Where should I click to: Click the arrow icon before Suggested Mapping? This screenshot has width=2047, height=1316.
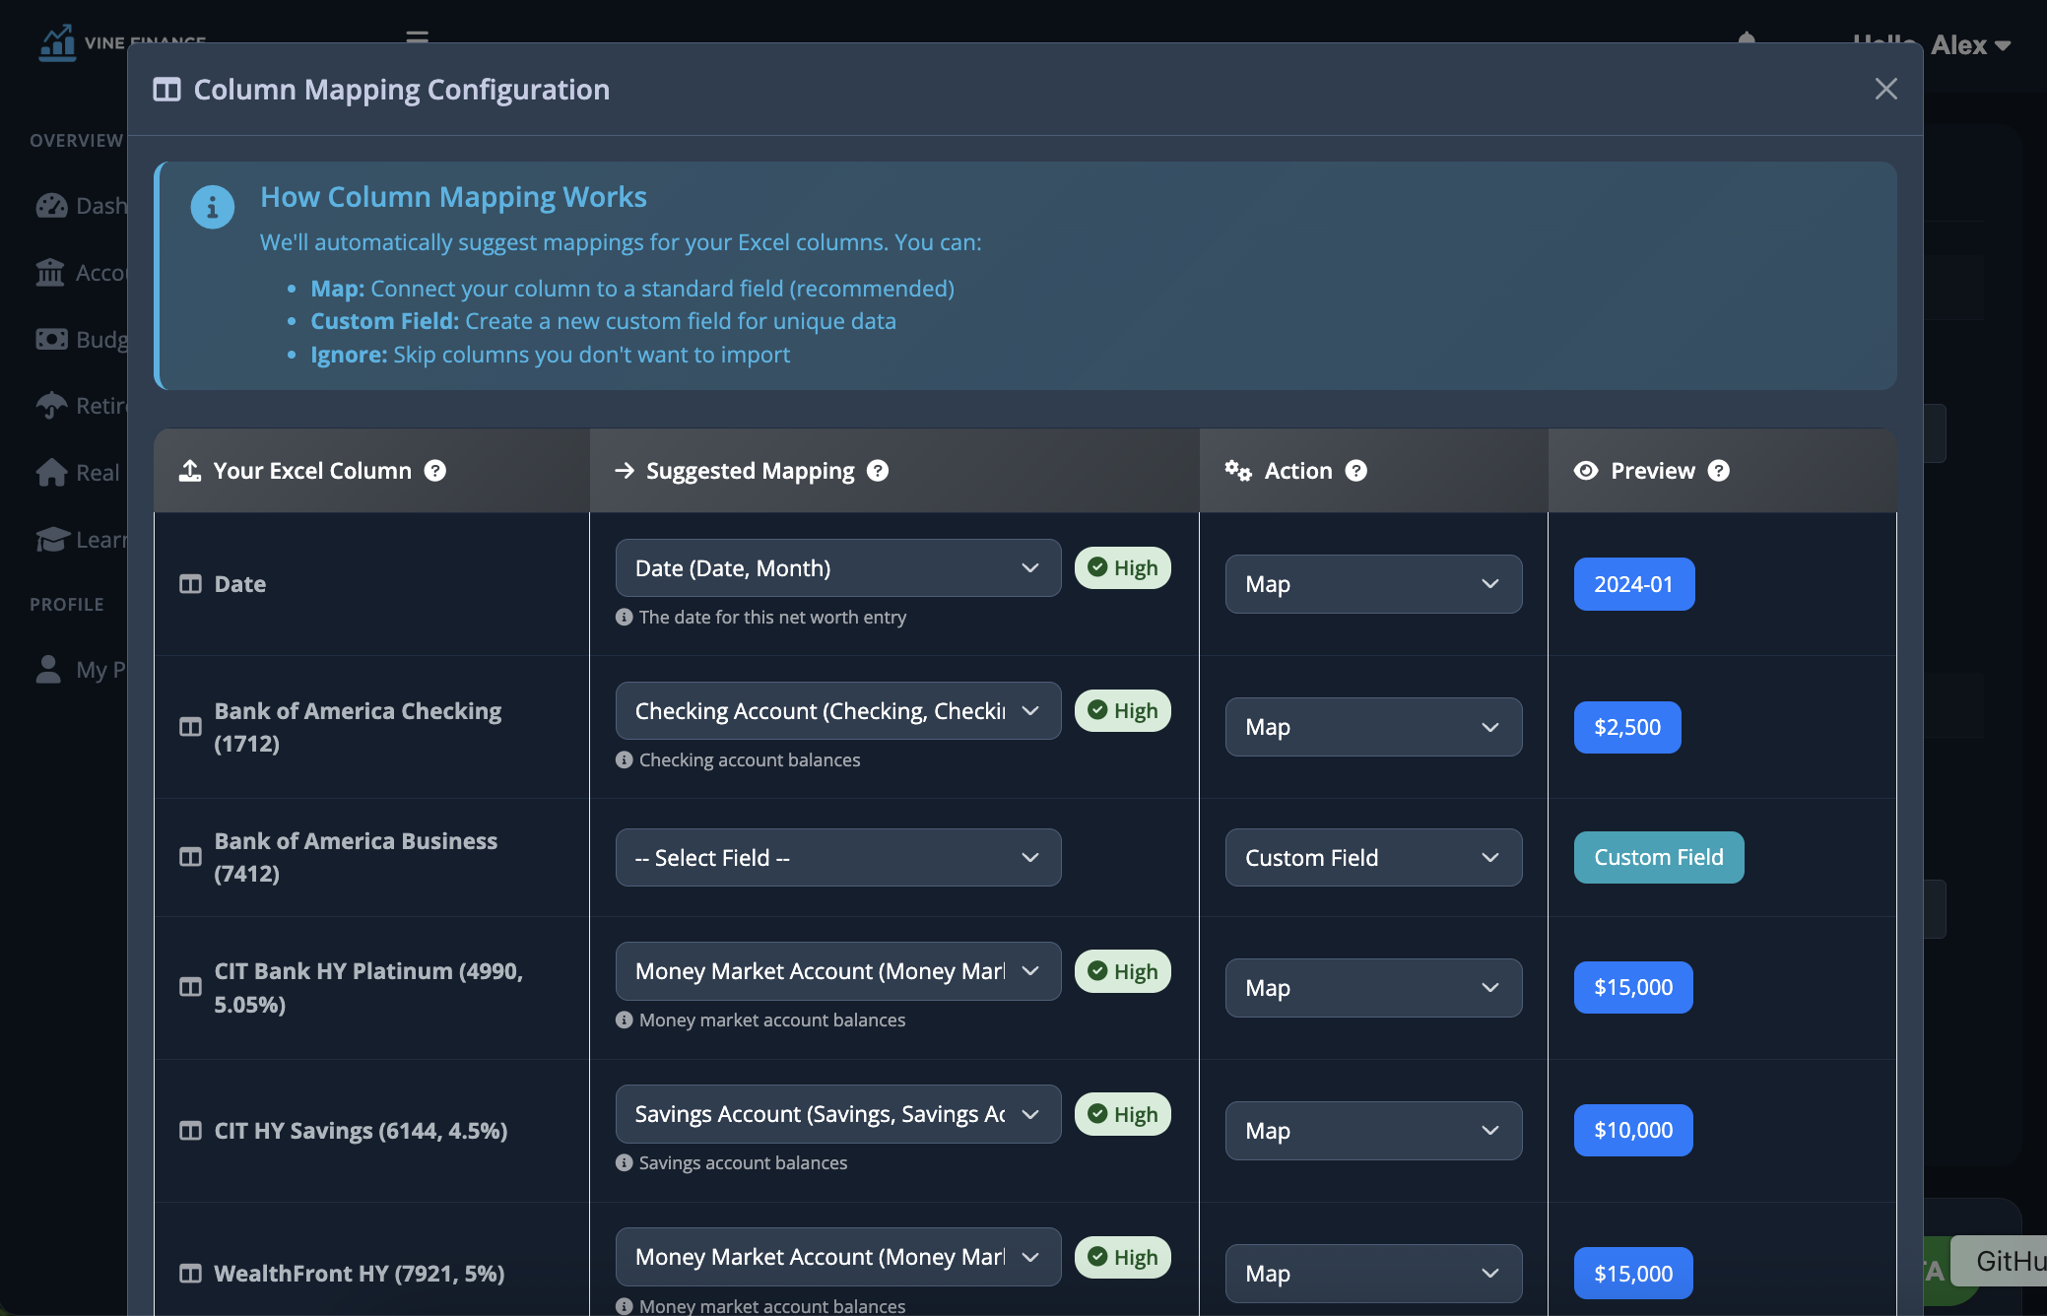pos(625,471)
